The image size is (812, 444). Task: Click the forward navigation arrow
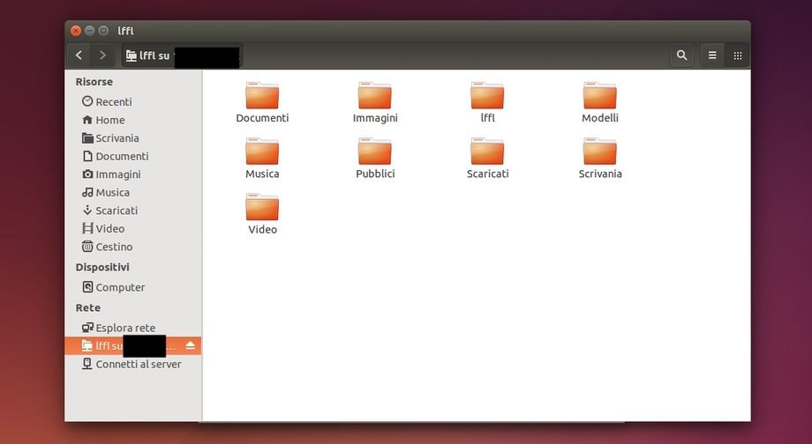(102, 55)
